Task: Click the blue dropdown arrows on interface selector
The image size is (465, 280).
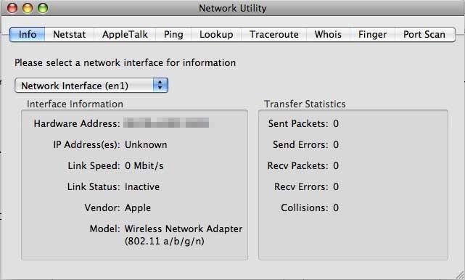Action: (160, 86)
